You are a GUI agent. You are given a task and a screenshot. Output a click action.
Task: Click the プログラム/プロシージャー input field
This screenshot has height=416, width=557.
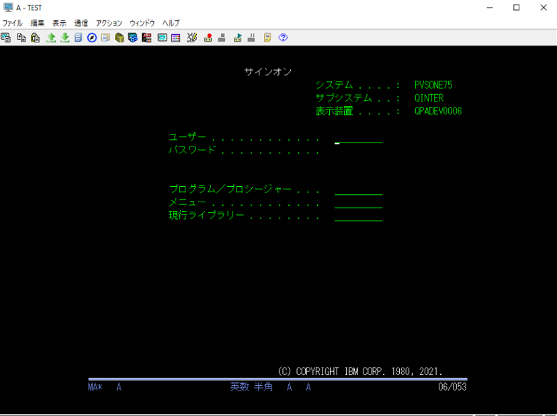pos(358,190)
